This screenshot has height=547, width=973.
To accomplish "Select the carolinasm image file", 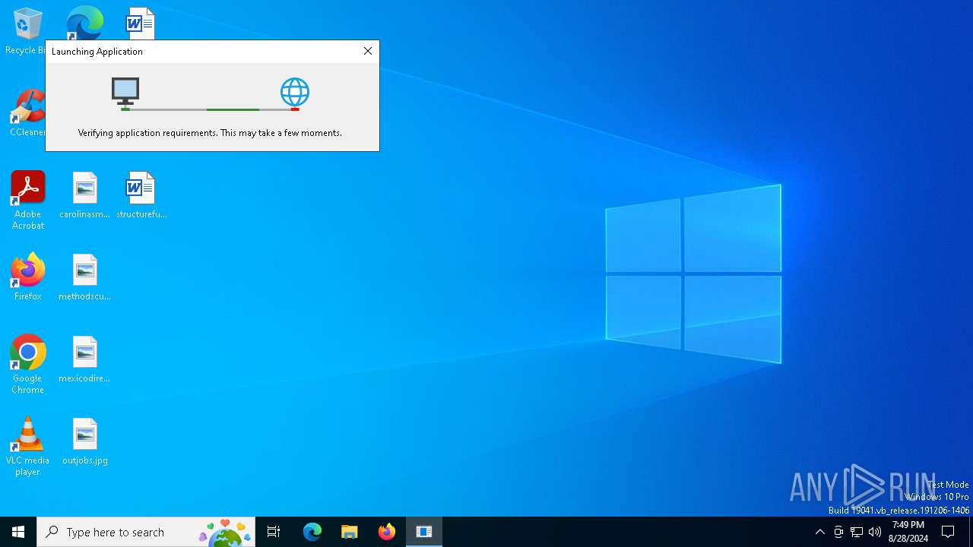I will (84, 195).
